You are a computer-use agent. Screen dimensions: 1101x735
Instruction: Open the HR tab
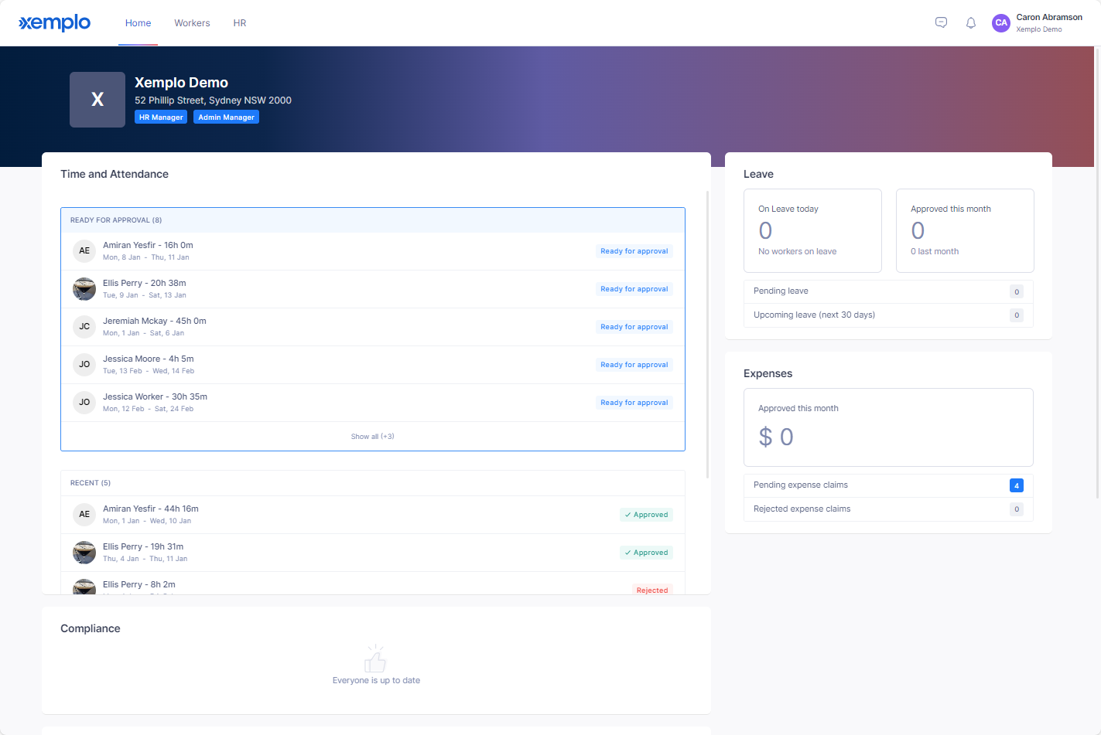[240, 23]
